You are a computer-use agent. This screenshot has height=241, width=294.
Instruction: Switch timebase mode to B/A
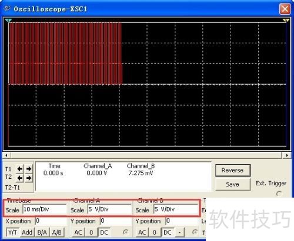(x=42, y=232)
